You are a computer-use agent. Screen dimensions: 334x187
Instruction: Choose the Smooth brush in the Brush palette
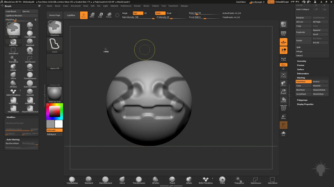point(30,92)
